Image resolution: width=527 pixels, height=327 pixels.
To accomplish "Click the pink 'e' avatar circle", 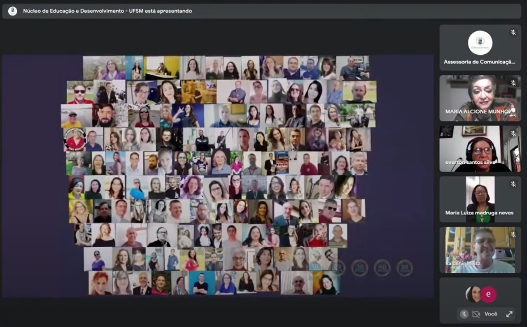I will click(488, 294).
